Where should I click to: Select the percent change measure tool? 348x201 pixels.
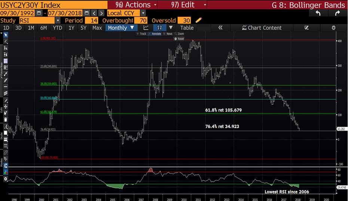6,48
